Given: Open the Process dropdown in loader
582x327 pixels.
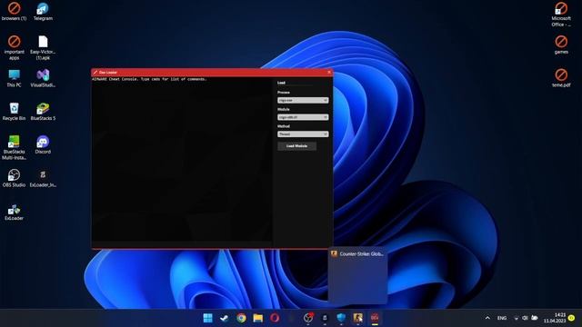Looking at the screenshot, I should coord(303,100).
